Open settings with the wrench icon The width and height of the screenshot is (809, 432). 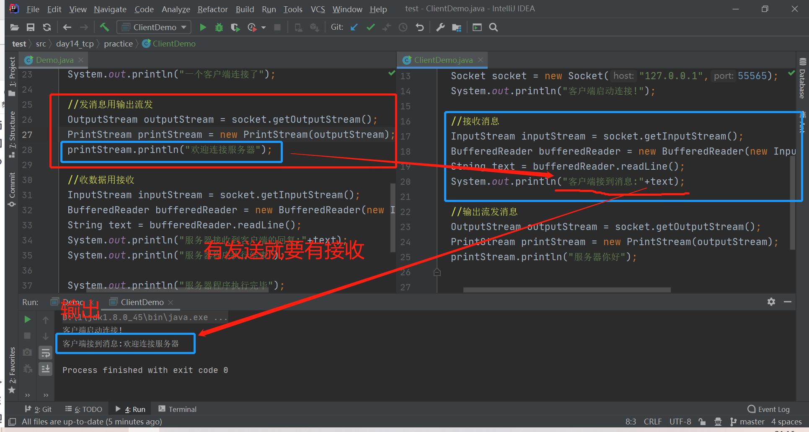[440, 28]
